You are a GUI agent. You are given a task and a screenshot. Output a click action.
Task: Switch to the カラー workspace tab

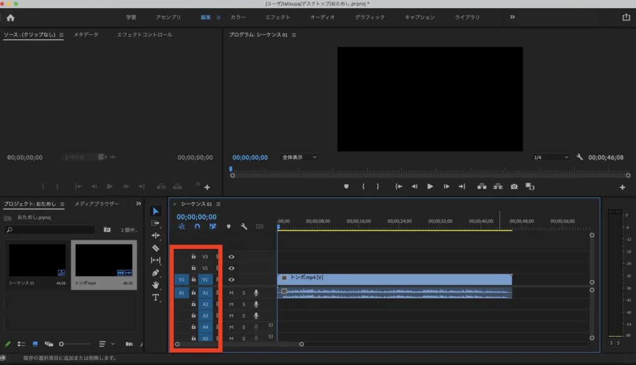pyautogui.click(x=238, y=17)
